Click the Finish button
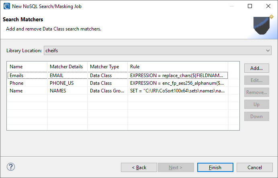Viewport: 278px width, 178px height. click(x=215, y=168)
